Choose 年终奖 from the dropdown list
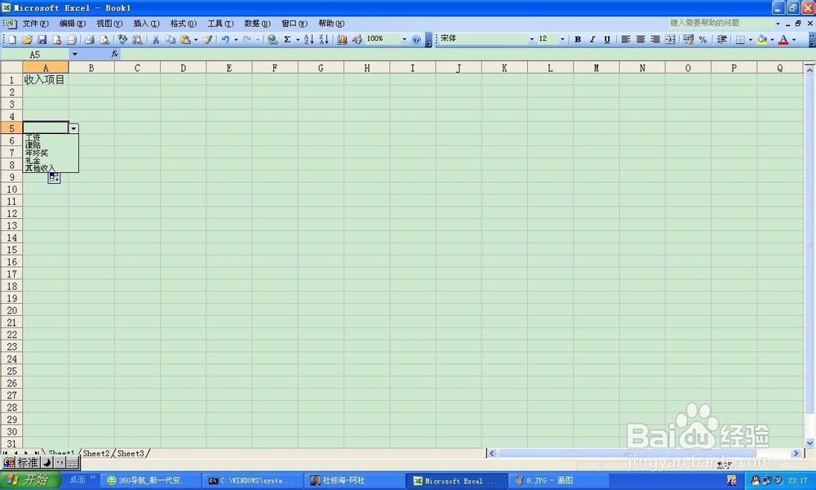The height and width of the screenshot is (490, 816). click(x=37, y=153)
